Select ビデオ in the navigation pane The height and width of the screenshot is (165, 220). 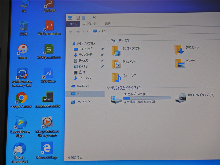tap(79, 72)
